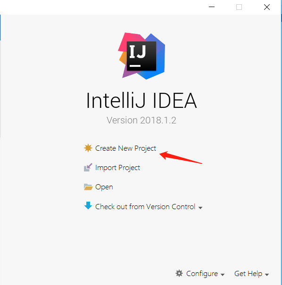The width and height of the screenshot is (282, 285).
Task: Click the Create New Project star icon
Action: click(x=88, y=148)
